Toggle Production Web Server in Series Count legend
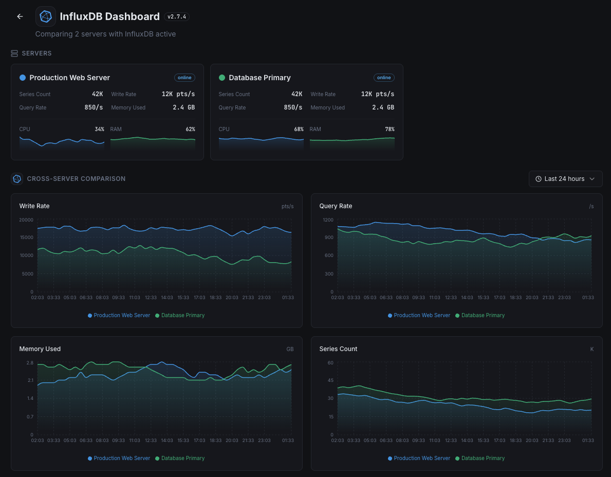This screenshot has height=477, width=611. [x=421, y=458]
